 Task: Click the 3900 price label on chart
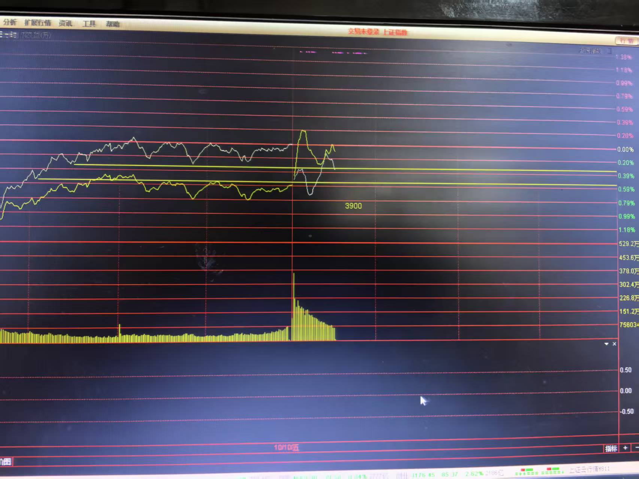click(353, 206)
